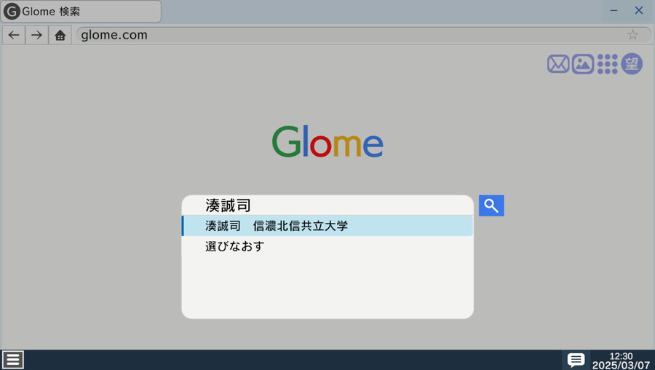The height and width of the screenshot is (370, 655).
Task: Click the glome.com address bar
Action: [349, 35]
